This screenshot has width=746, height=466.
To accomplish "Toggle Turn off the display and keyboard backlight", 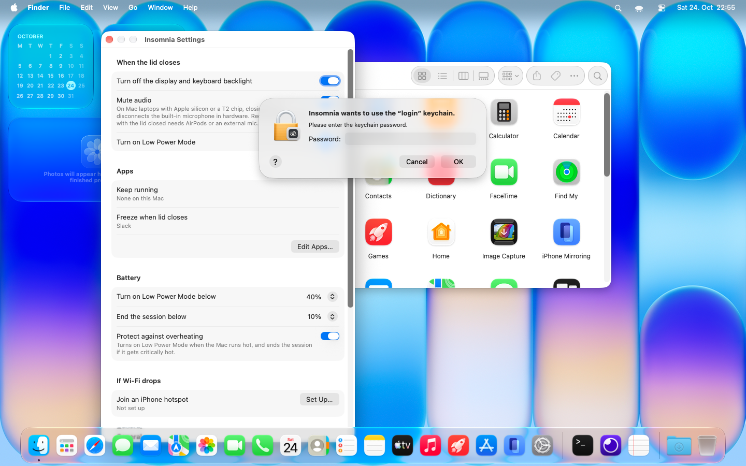I will pyautogui.click(x=330, y=81).
